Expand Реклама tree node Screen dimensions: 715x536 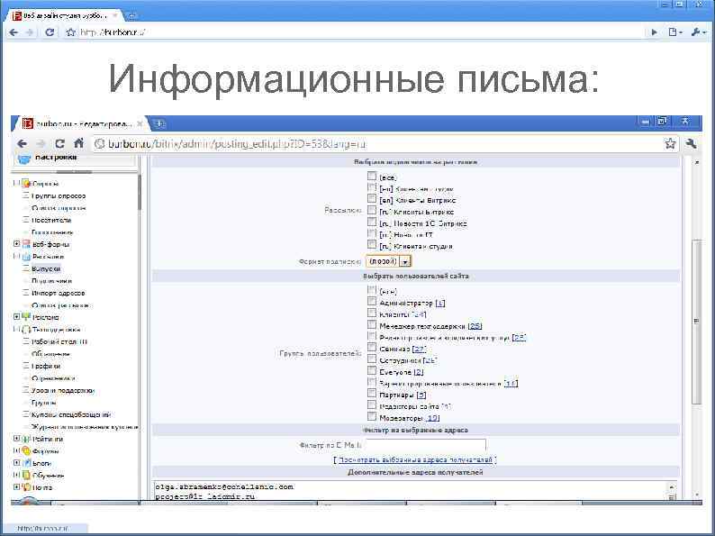(16, 317)
